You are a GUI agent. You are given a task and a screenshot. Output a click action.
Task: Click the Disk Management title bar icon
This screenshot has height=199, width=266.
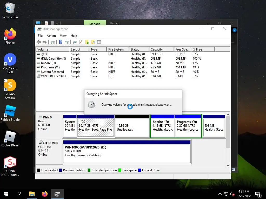pyautogui.click(x=39, y=29)
